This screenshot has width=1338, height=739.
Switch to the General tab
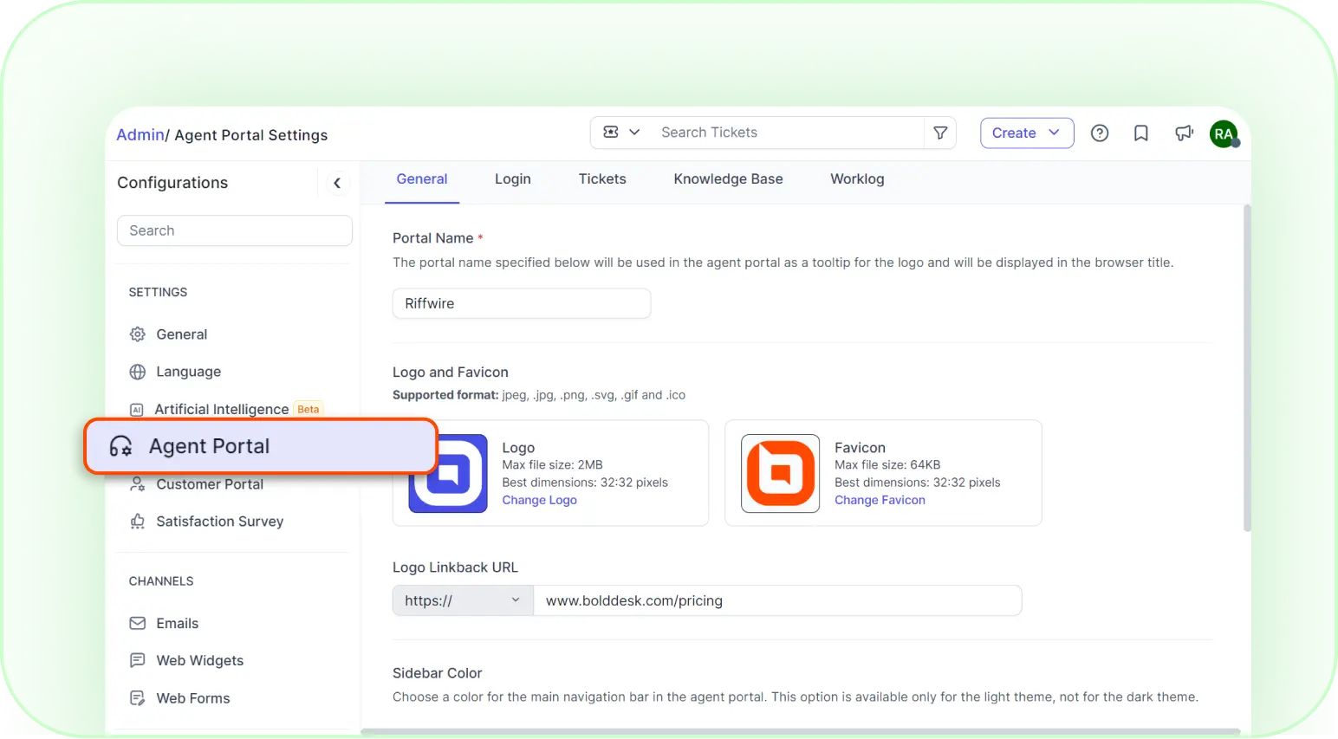click(422, 179)
